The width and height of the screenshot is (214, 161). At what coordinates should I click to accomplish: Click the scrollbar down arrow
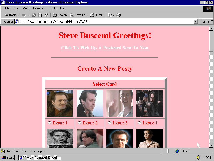(x=211, y=145)
